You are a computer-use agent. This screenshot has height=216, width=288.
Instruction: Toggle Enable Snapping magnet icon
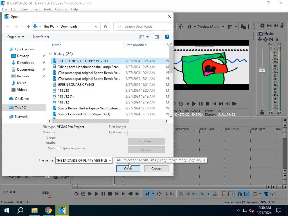point(240,194)
